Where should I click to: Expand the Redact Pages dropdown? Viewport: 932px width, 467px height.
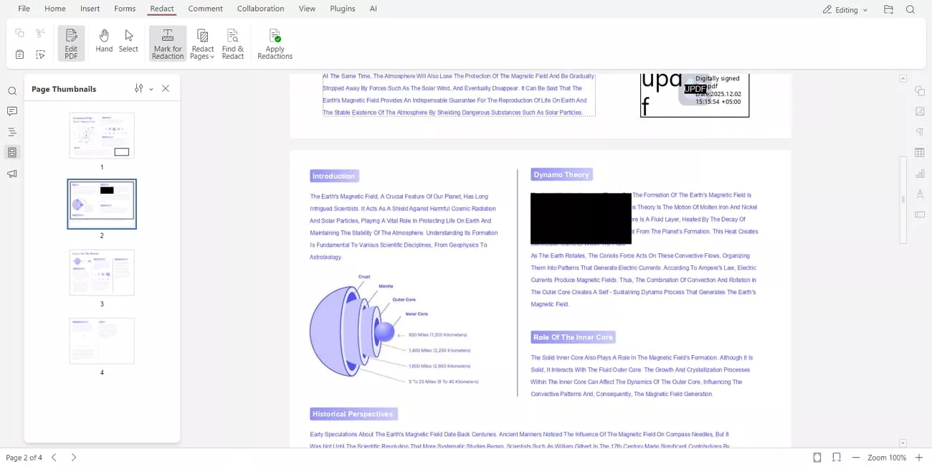point(203,43)
